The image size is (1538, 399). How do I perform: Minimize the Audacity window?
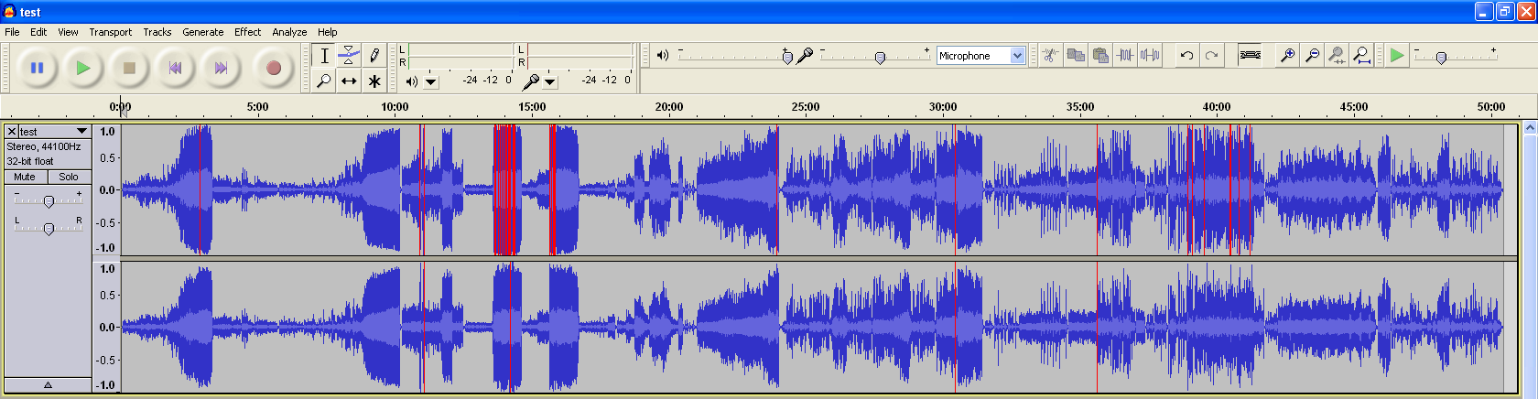1485,12
